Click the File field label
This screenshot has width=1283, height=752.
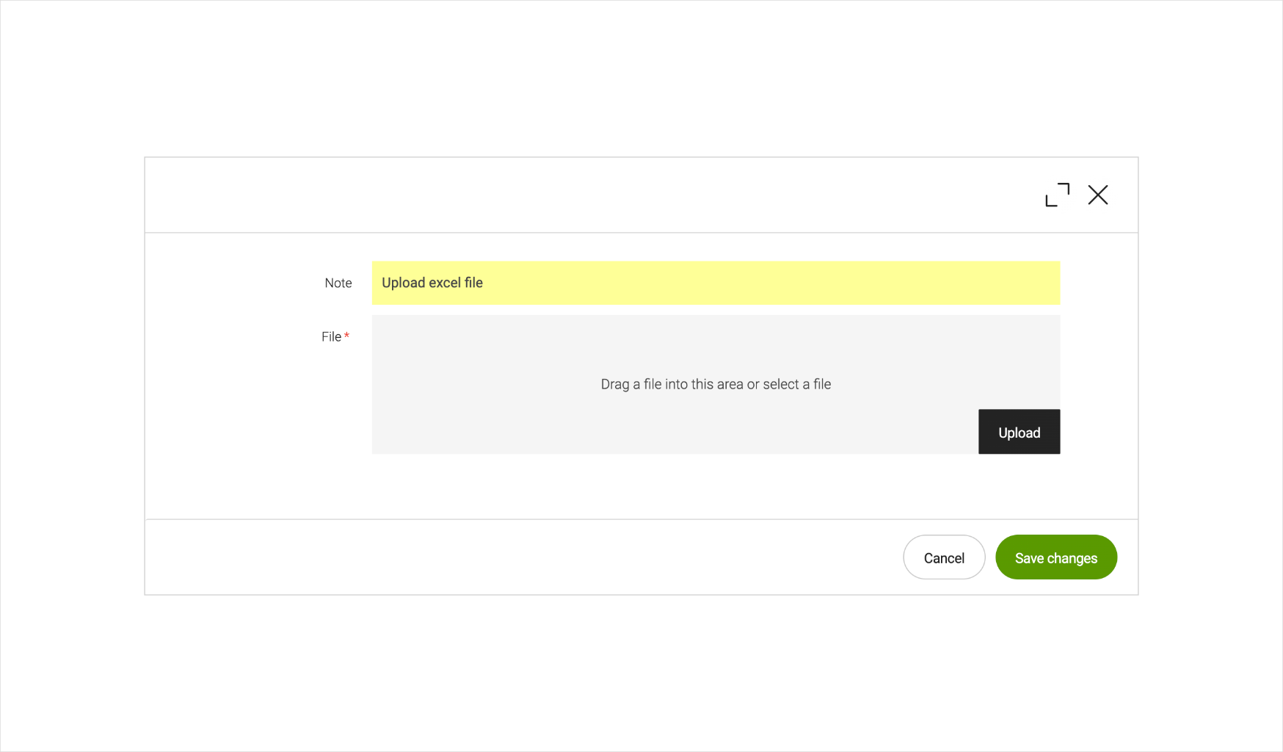coord(332,336)
